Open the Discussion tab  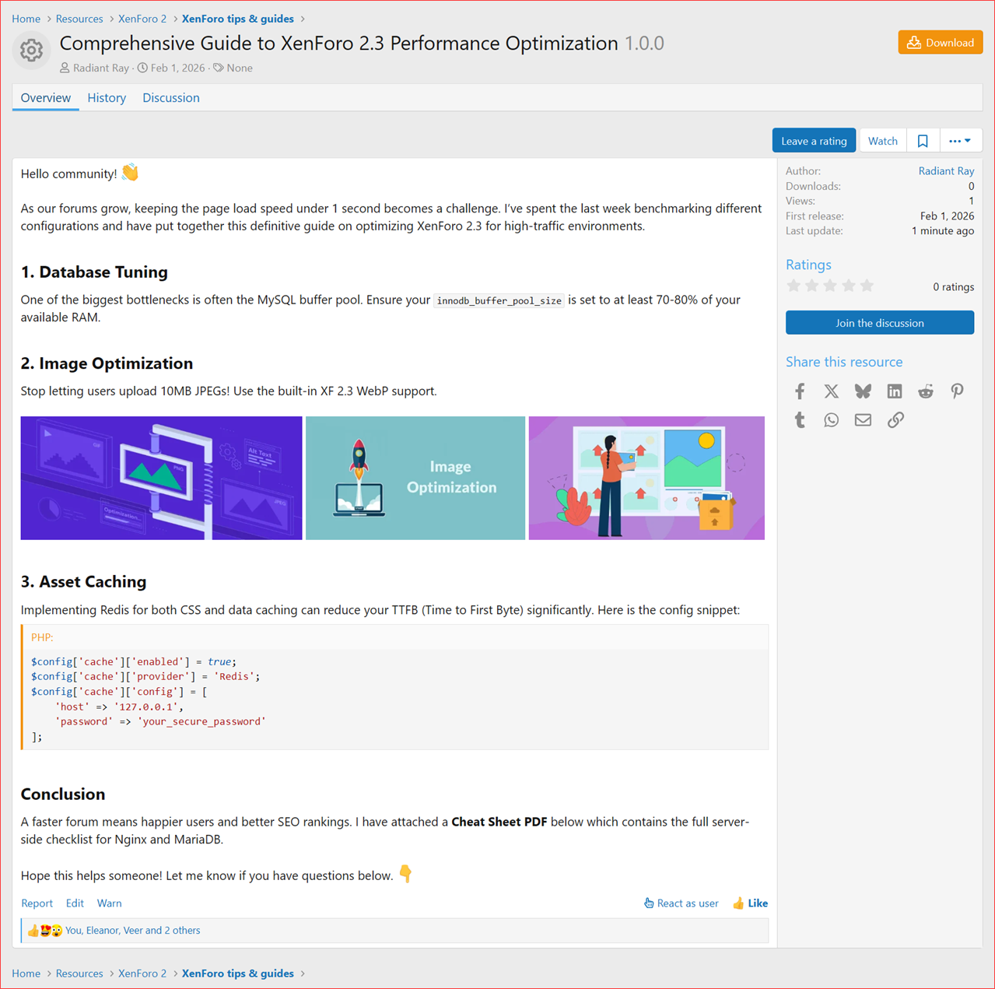tap(171, 98)
